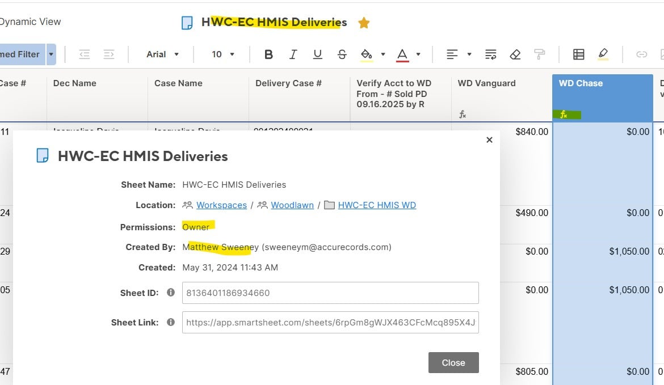Clear formatting with the eraser icon
The image size is (664, 385).
coord(515,54)
